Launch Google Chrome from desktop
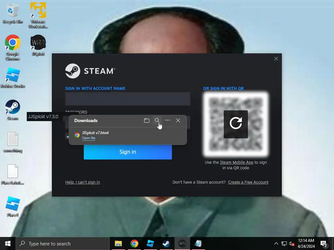Screen dimensions: 334x250 click(13, 47)
